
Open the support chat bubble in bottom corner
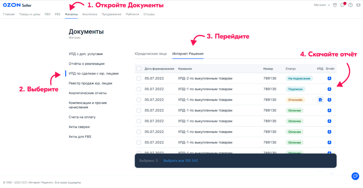[x=354, y=176]
